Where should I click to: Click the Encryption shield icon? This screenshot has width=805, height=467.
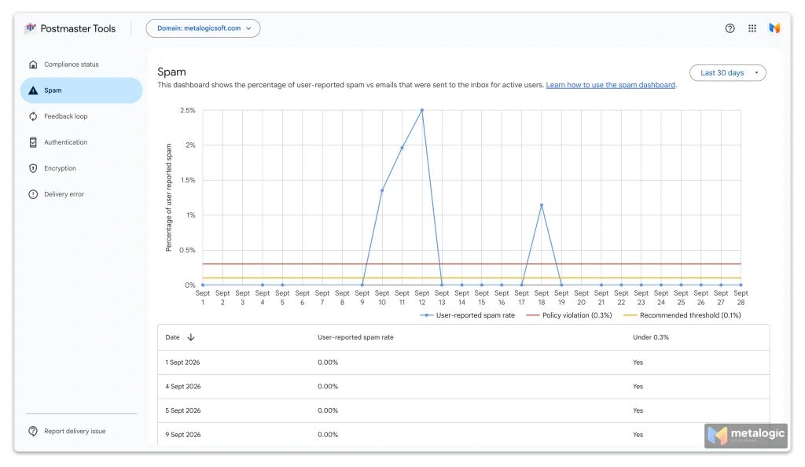tap(33, 168)
